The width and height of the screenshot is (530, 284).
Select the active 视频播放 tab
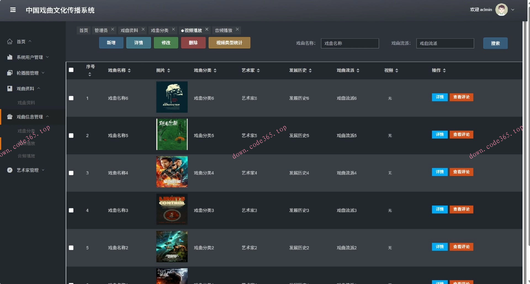click(193, 30)
